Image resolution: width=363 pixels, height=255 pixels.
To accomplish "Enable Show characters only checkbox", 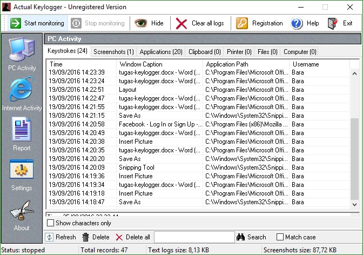I will pyautogui.click(x=50, y=223).
